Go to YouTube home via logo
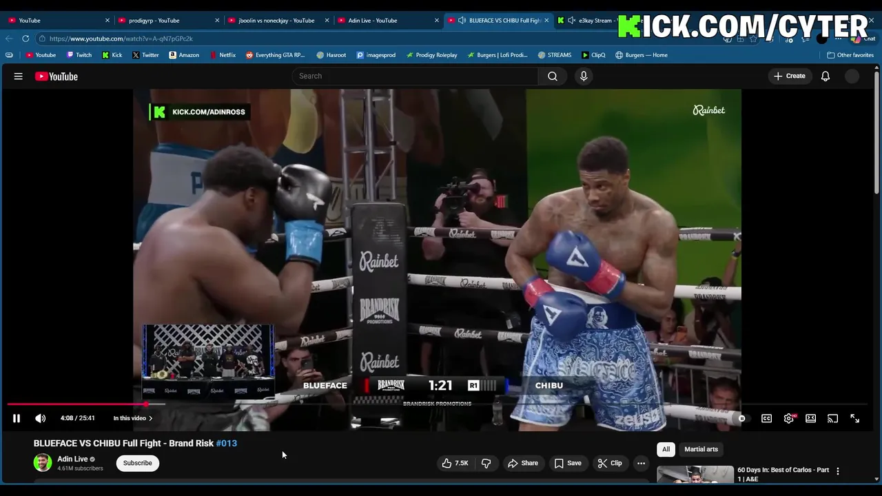Viewport: 882px width, 496px height. pyautogui.click(x=57, y=76)
